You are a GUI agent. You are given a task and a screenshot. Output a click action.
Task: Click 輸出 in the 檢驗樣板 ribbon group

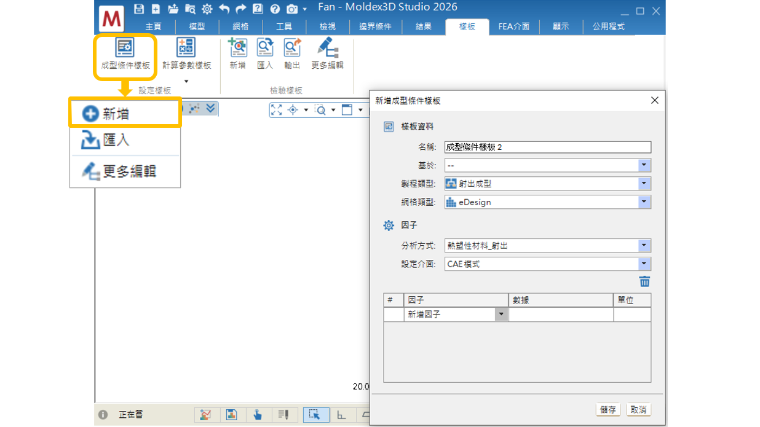coord(292,54)
